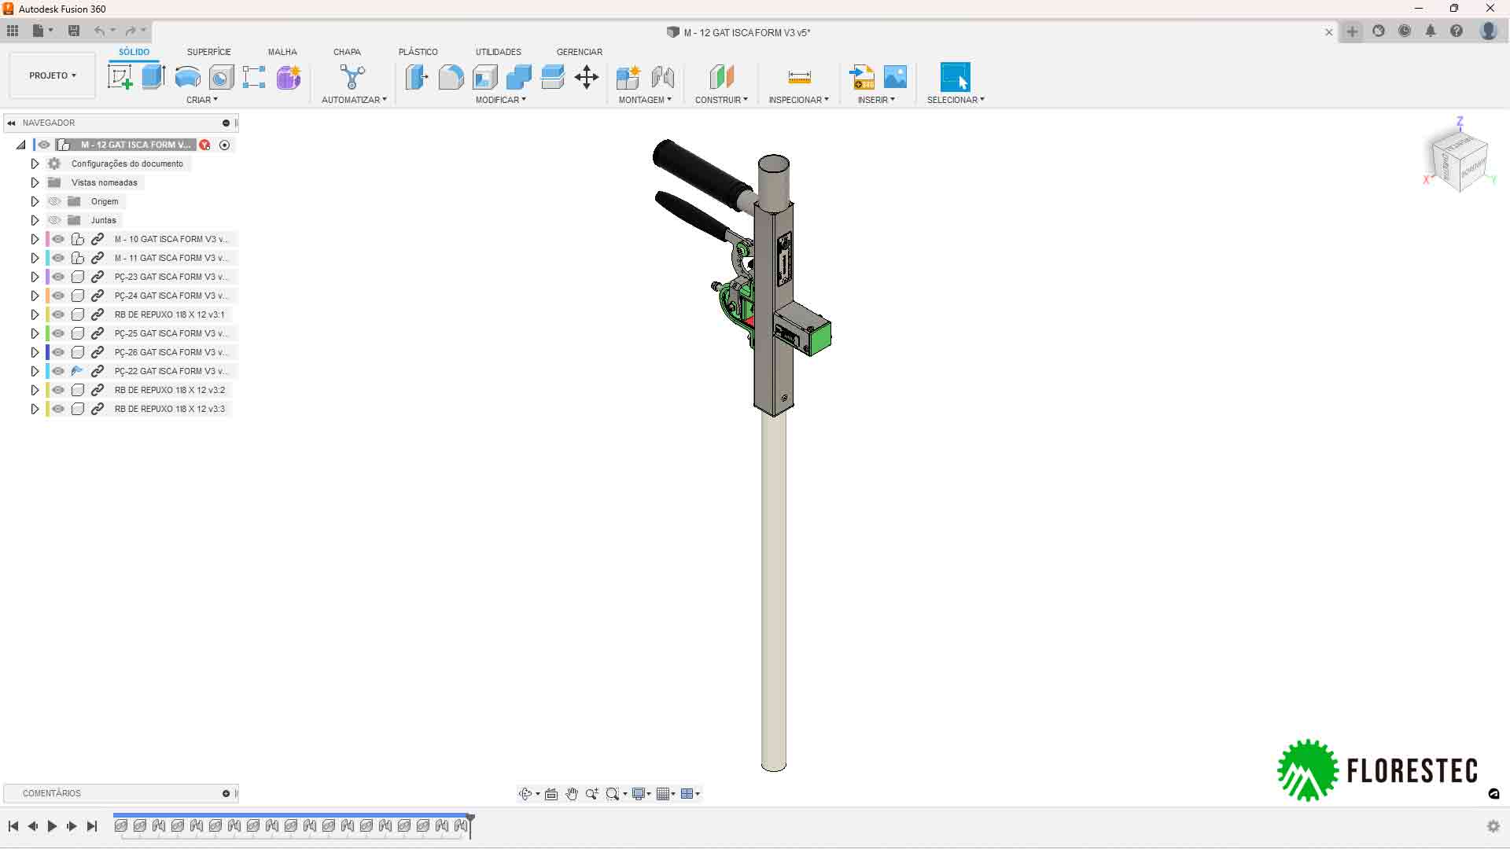The width and height of the screenshot is (1510, 849).
Task: Select the Create Sketch tool icon
Action: pos(120,77)
